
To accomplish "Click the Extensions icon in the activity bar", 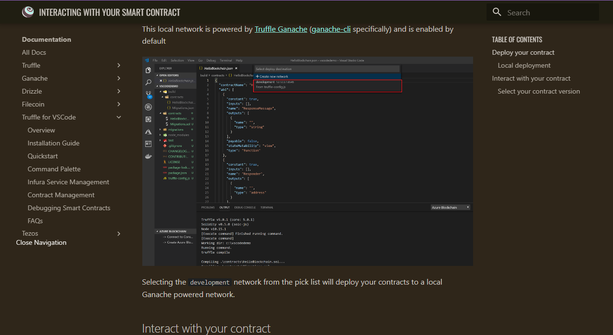I will [x=149, y=118].
